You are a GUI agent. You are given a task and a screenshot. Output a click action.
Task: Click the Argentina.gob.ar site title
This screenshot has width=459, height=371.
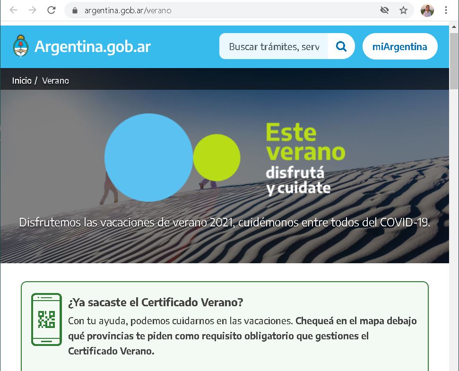click(x=93, y=46)
